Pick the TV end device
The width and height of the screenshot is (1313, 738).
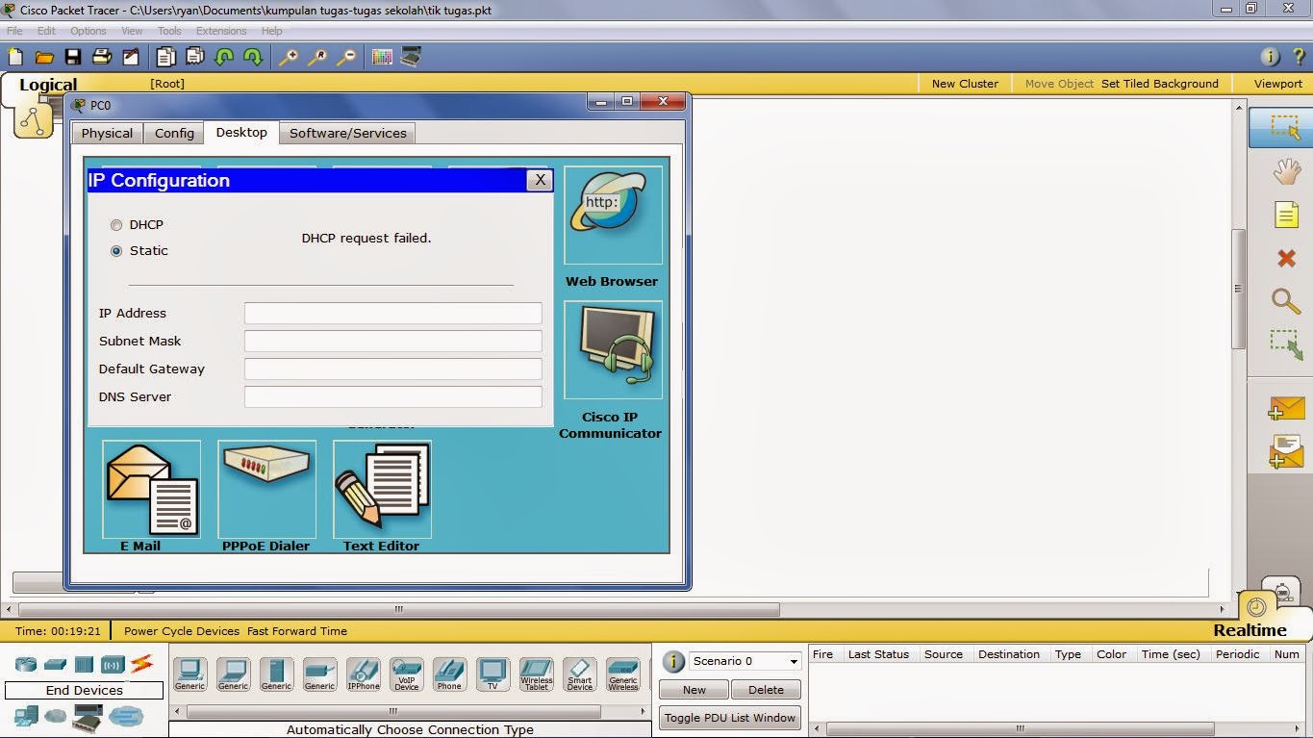(x=492, y=674)
